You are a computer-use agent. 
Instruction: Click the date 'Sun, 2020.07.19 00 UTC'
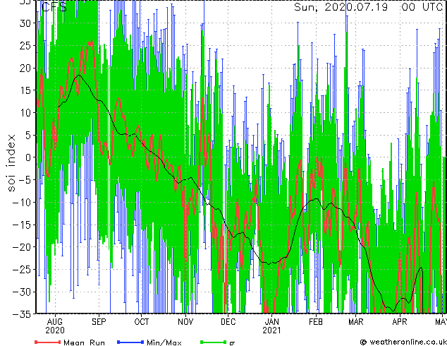(x=368, y=7)
